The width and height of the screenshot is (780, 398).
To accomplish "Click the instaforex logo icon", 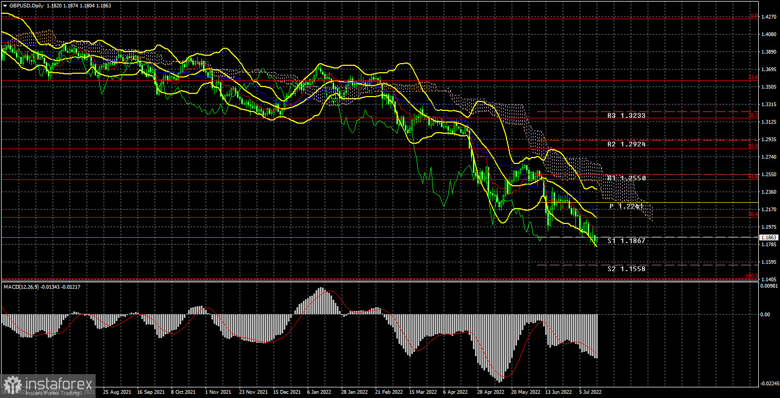I will point(13,384).
